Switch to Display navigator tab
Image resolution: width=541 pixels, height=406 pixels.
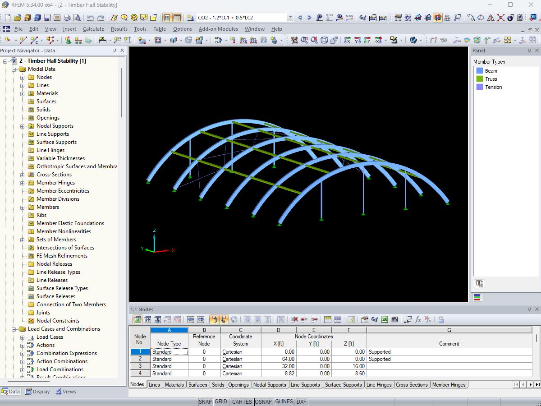pos(37,392)
